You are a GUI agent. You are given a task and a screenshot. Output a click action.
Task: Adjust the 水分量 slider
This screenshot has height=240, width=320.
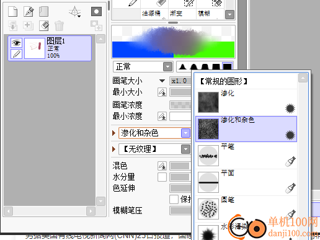click(180, 177)
